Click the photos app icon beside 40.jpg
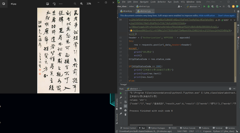 point(4,4)
